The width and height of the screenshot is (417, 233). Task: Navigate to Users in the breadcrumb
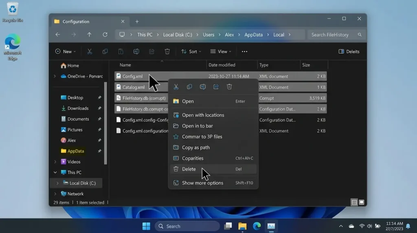point(208,35)
